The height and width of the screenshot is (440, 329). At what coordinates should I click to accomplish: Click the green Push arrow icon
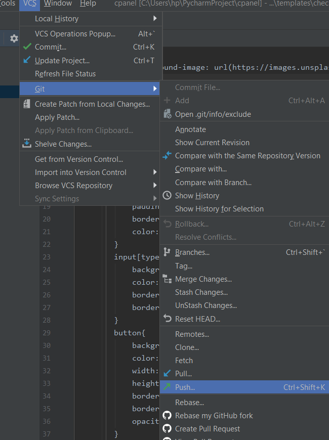[x=167, y=387]
